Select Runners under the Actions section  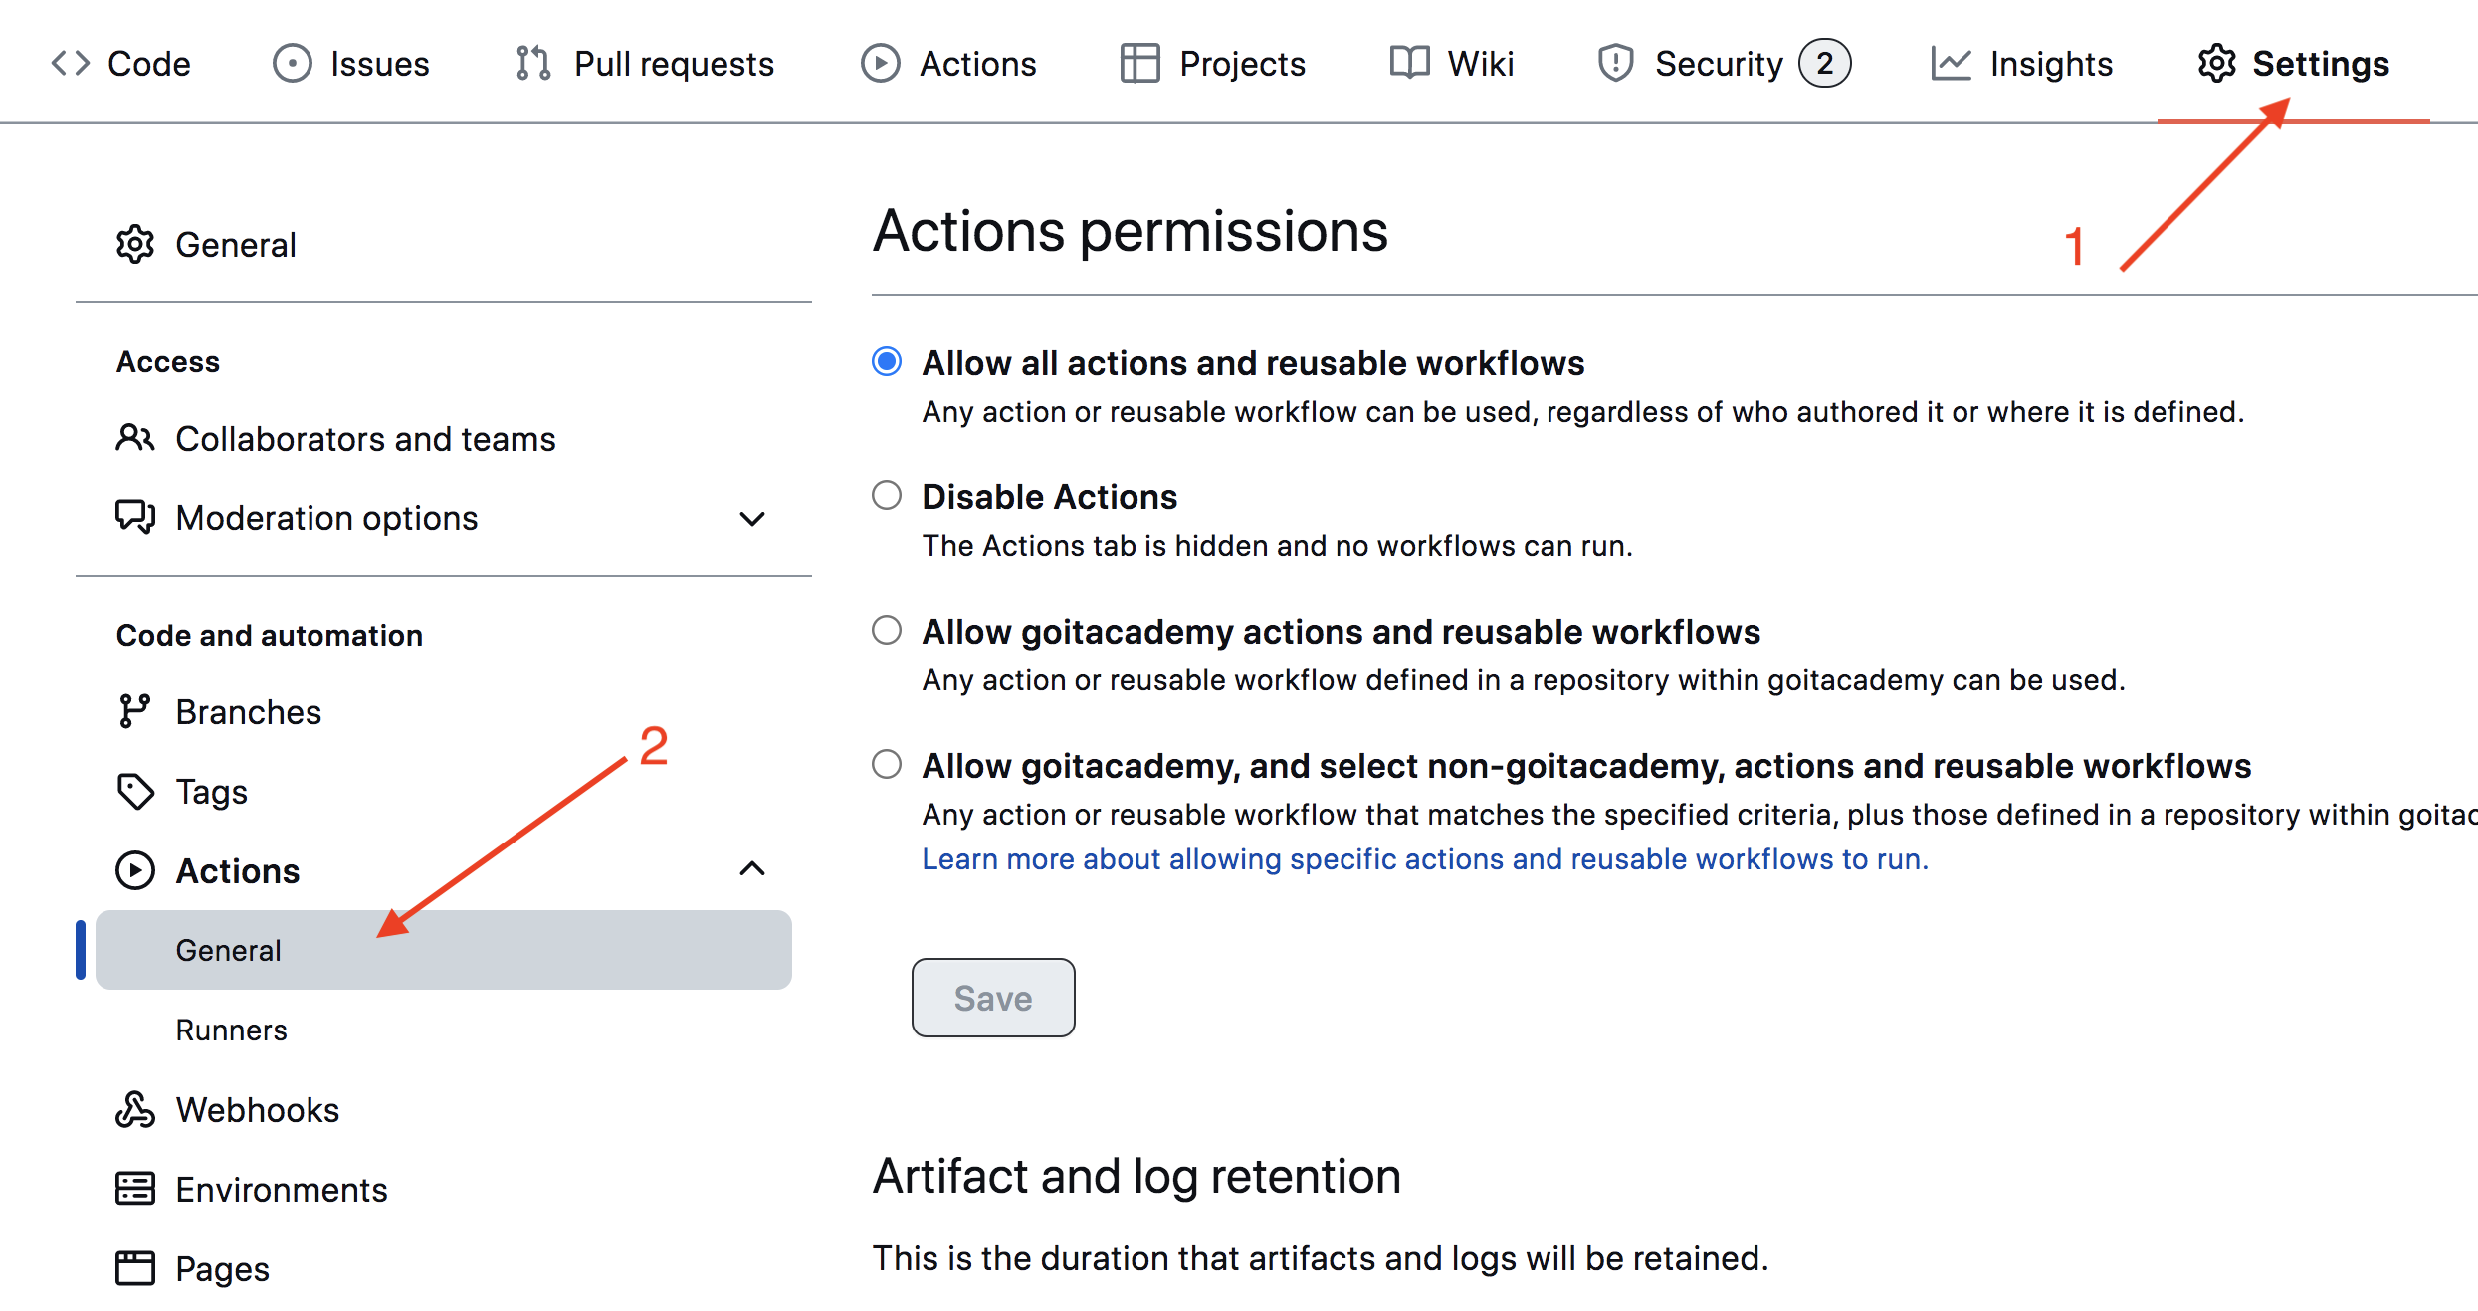point(231,1030)
